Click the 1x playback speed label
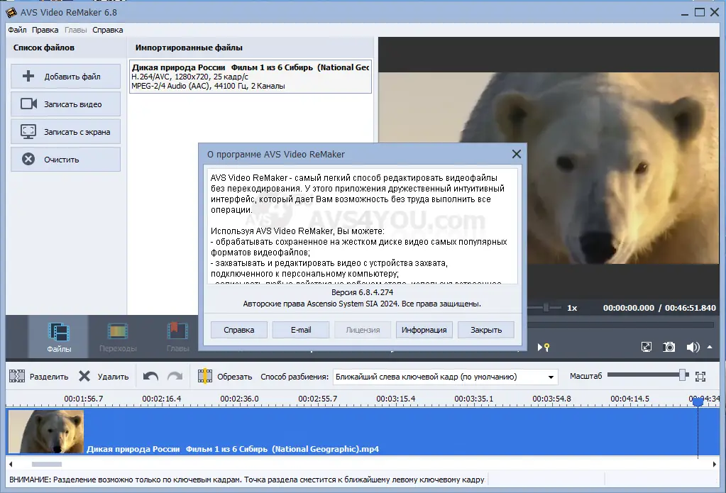The width and height of the screenshot is (726, 493). click(x=572, y=308)
